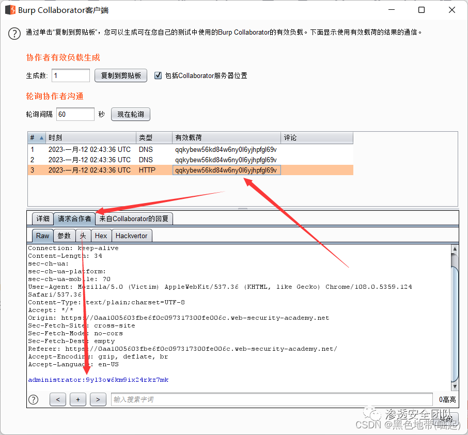Switch to the 参数 tab
This screenshot has height=435, width=468.
click(64, 236)
